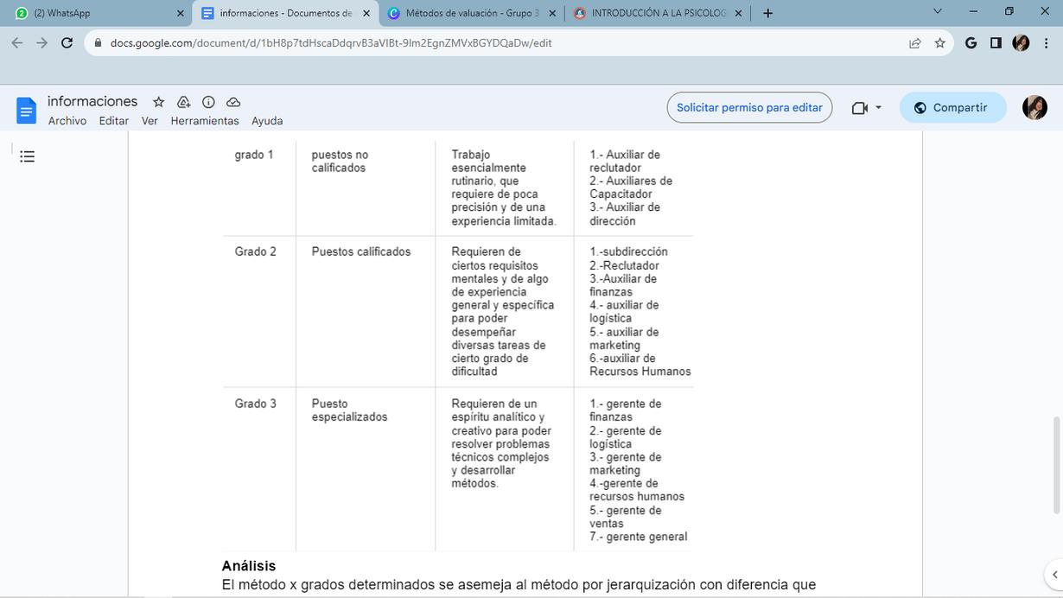
Task: Open tab search dropdown chevron
Action: [x=938, y=11]
